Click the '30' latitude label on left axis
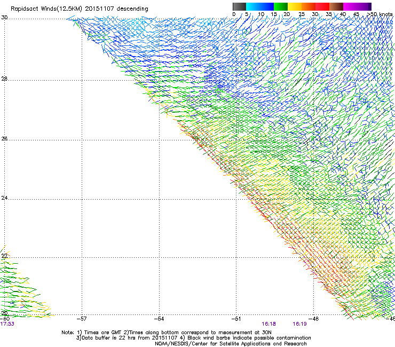This screenshot has width=395, height=347. pos(4,18)
